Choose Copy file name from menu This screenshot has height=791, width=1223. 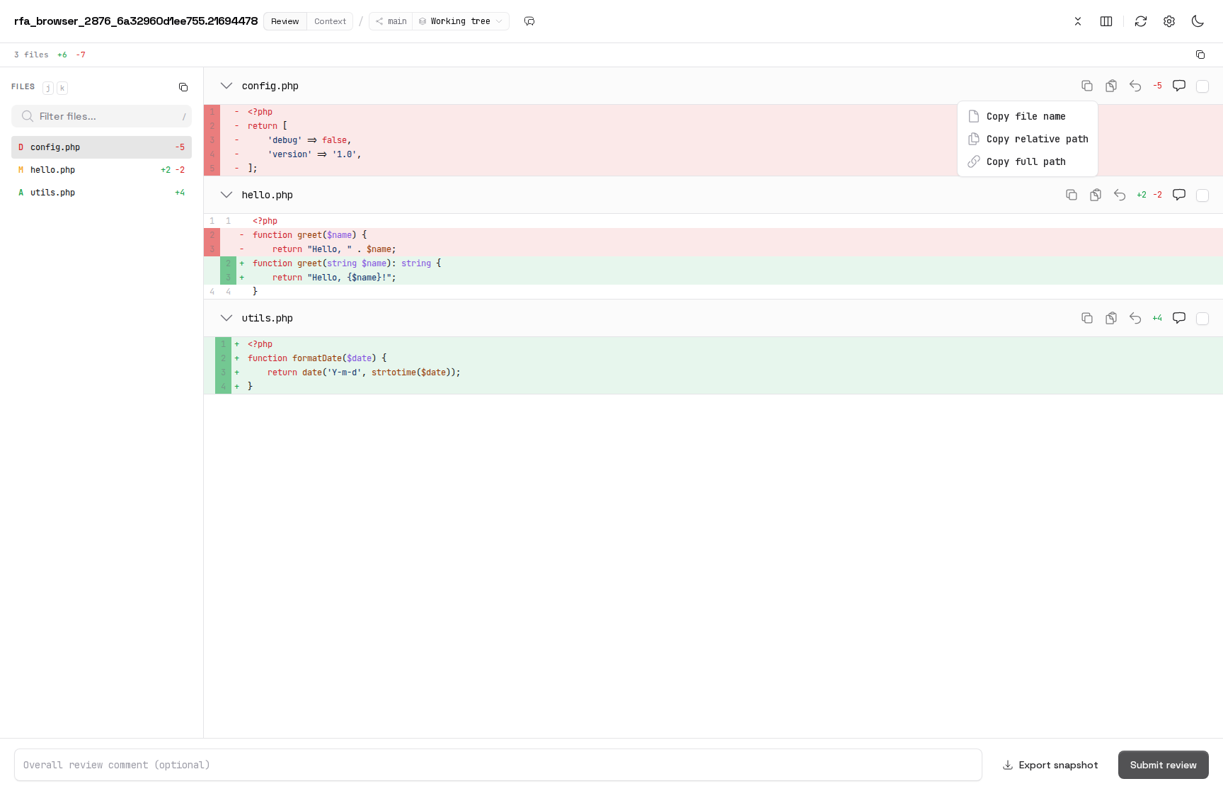tap(1027, 116)
